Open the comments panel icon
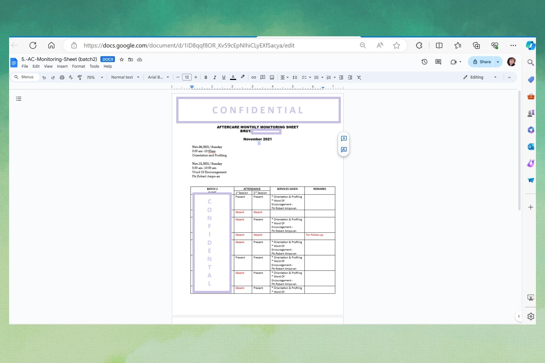The image size is (545, 363). 438,62
